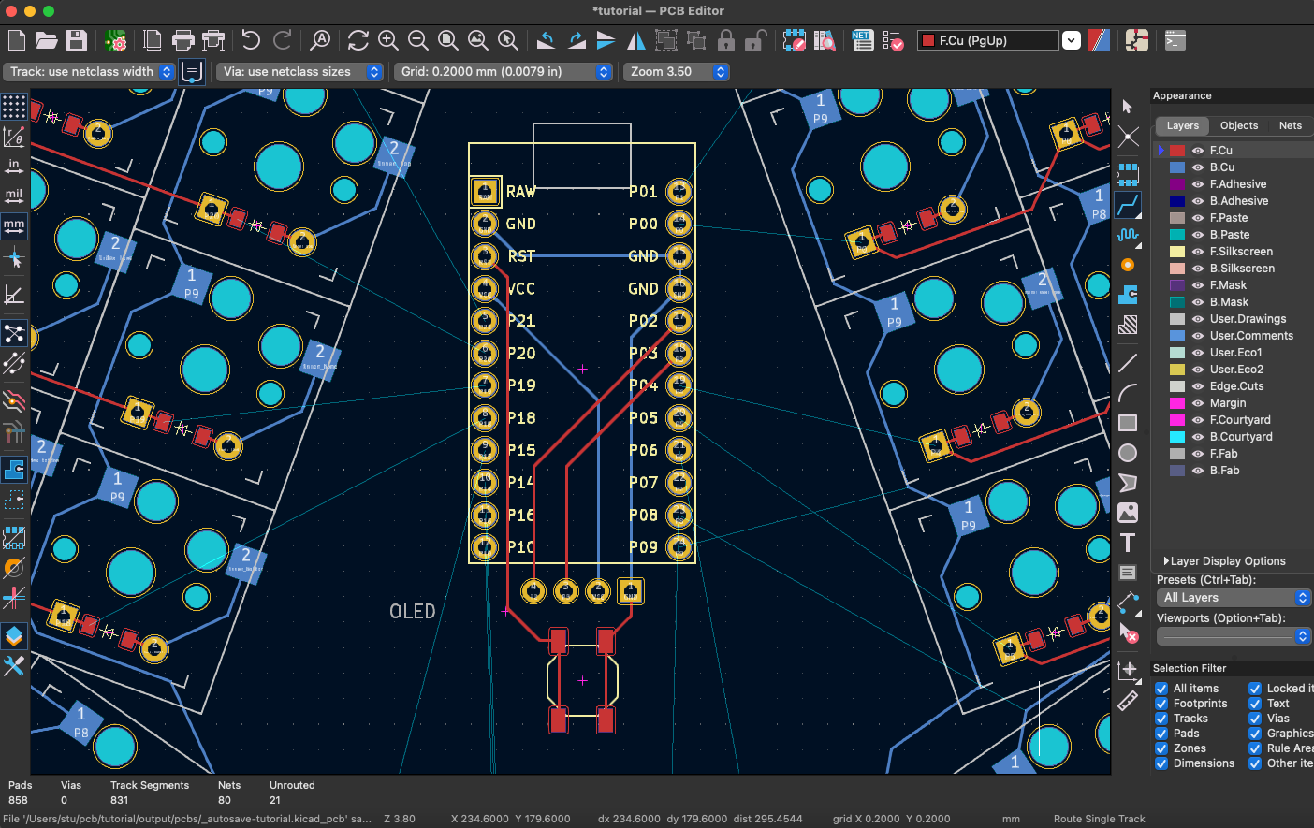Click the Zoom to Fit icon
Image resolution: width=1314 pixels, height=828 pixels.
[447, 40]
